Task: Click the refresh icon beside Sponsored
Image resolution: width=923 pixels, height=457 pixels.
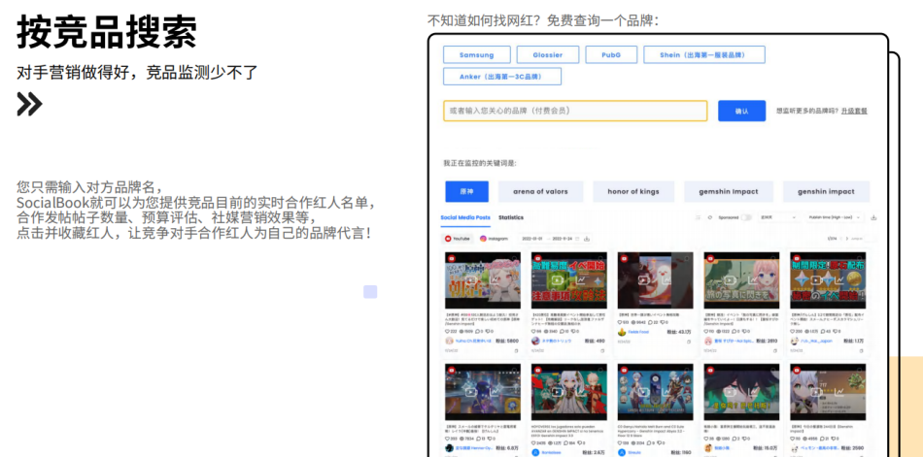Action: click(x=710, y=217)
